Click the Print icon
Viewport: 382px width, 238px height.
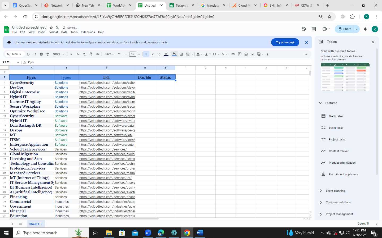tap(41, 54)
